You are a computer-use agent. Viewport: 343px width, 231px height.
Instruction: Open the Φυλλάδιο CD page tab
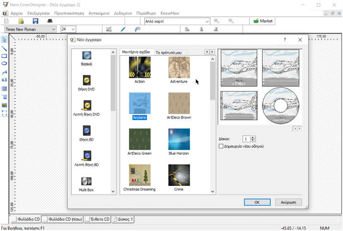click(x=26, y=219)
